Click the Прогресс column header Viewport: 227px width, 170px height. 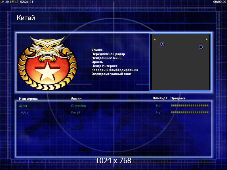coord(178,98)
